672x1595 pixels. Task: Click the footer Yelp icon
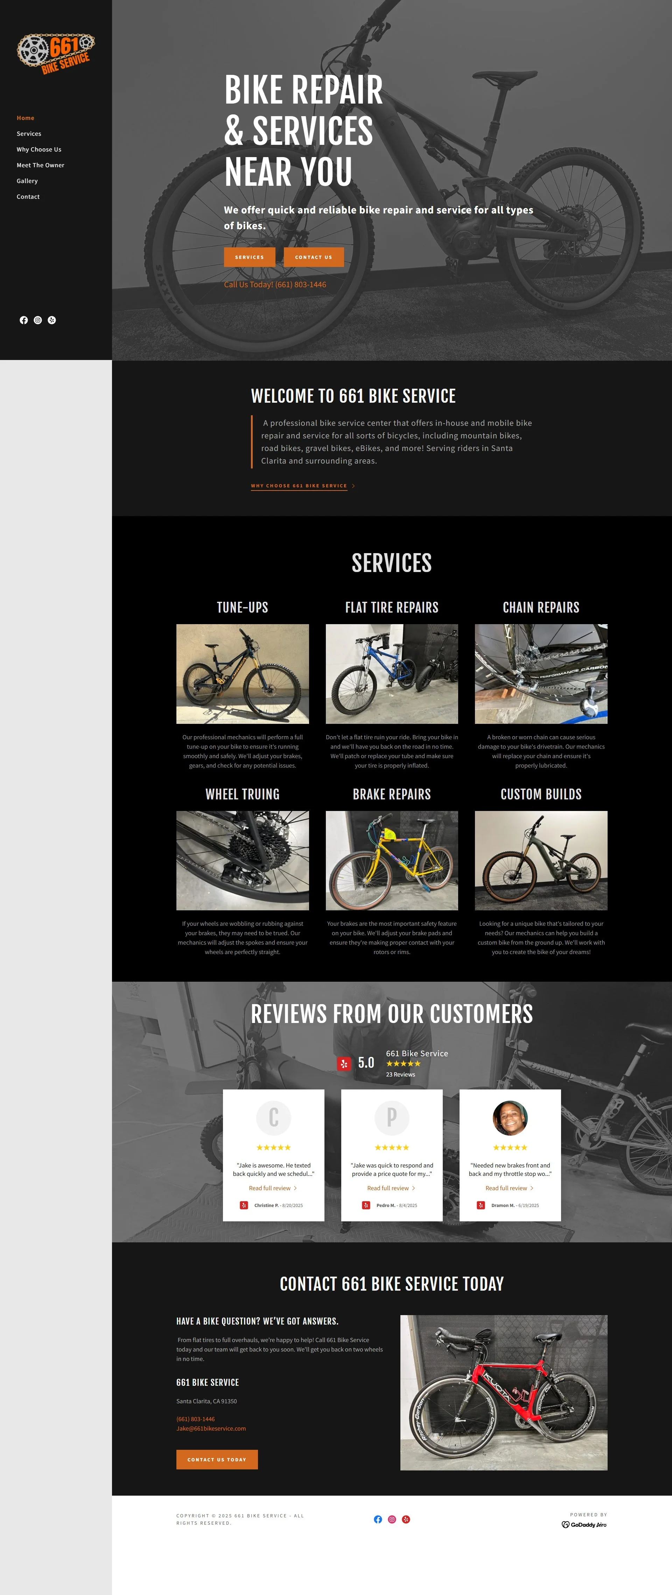tap(406, 1519)
